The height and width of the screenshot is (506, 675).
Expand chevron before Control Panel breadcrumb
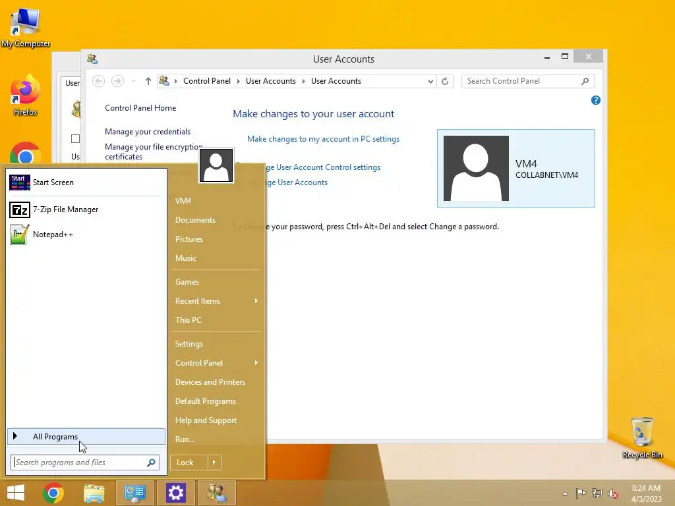point(175,81)
